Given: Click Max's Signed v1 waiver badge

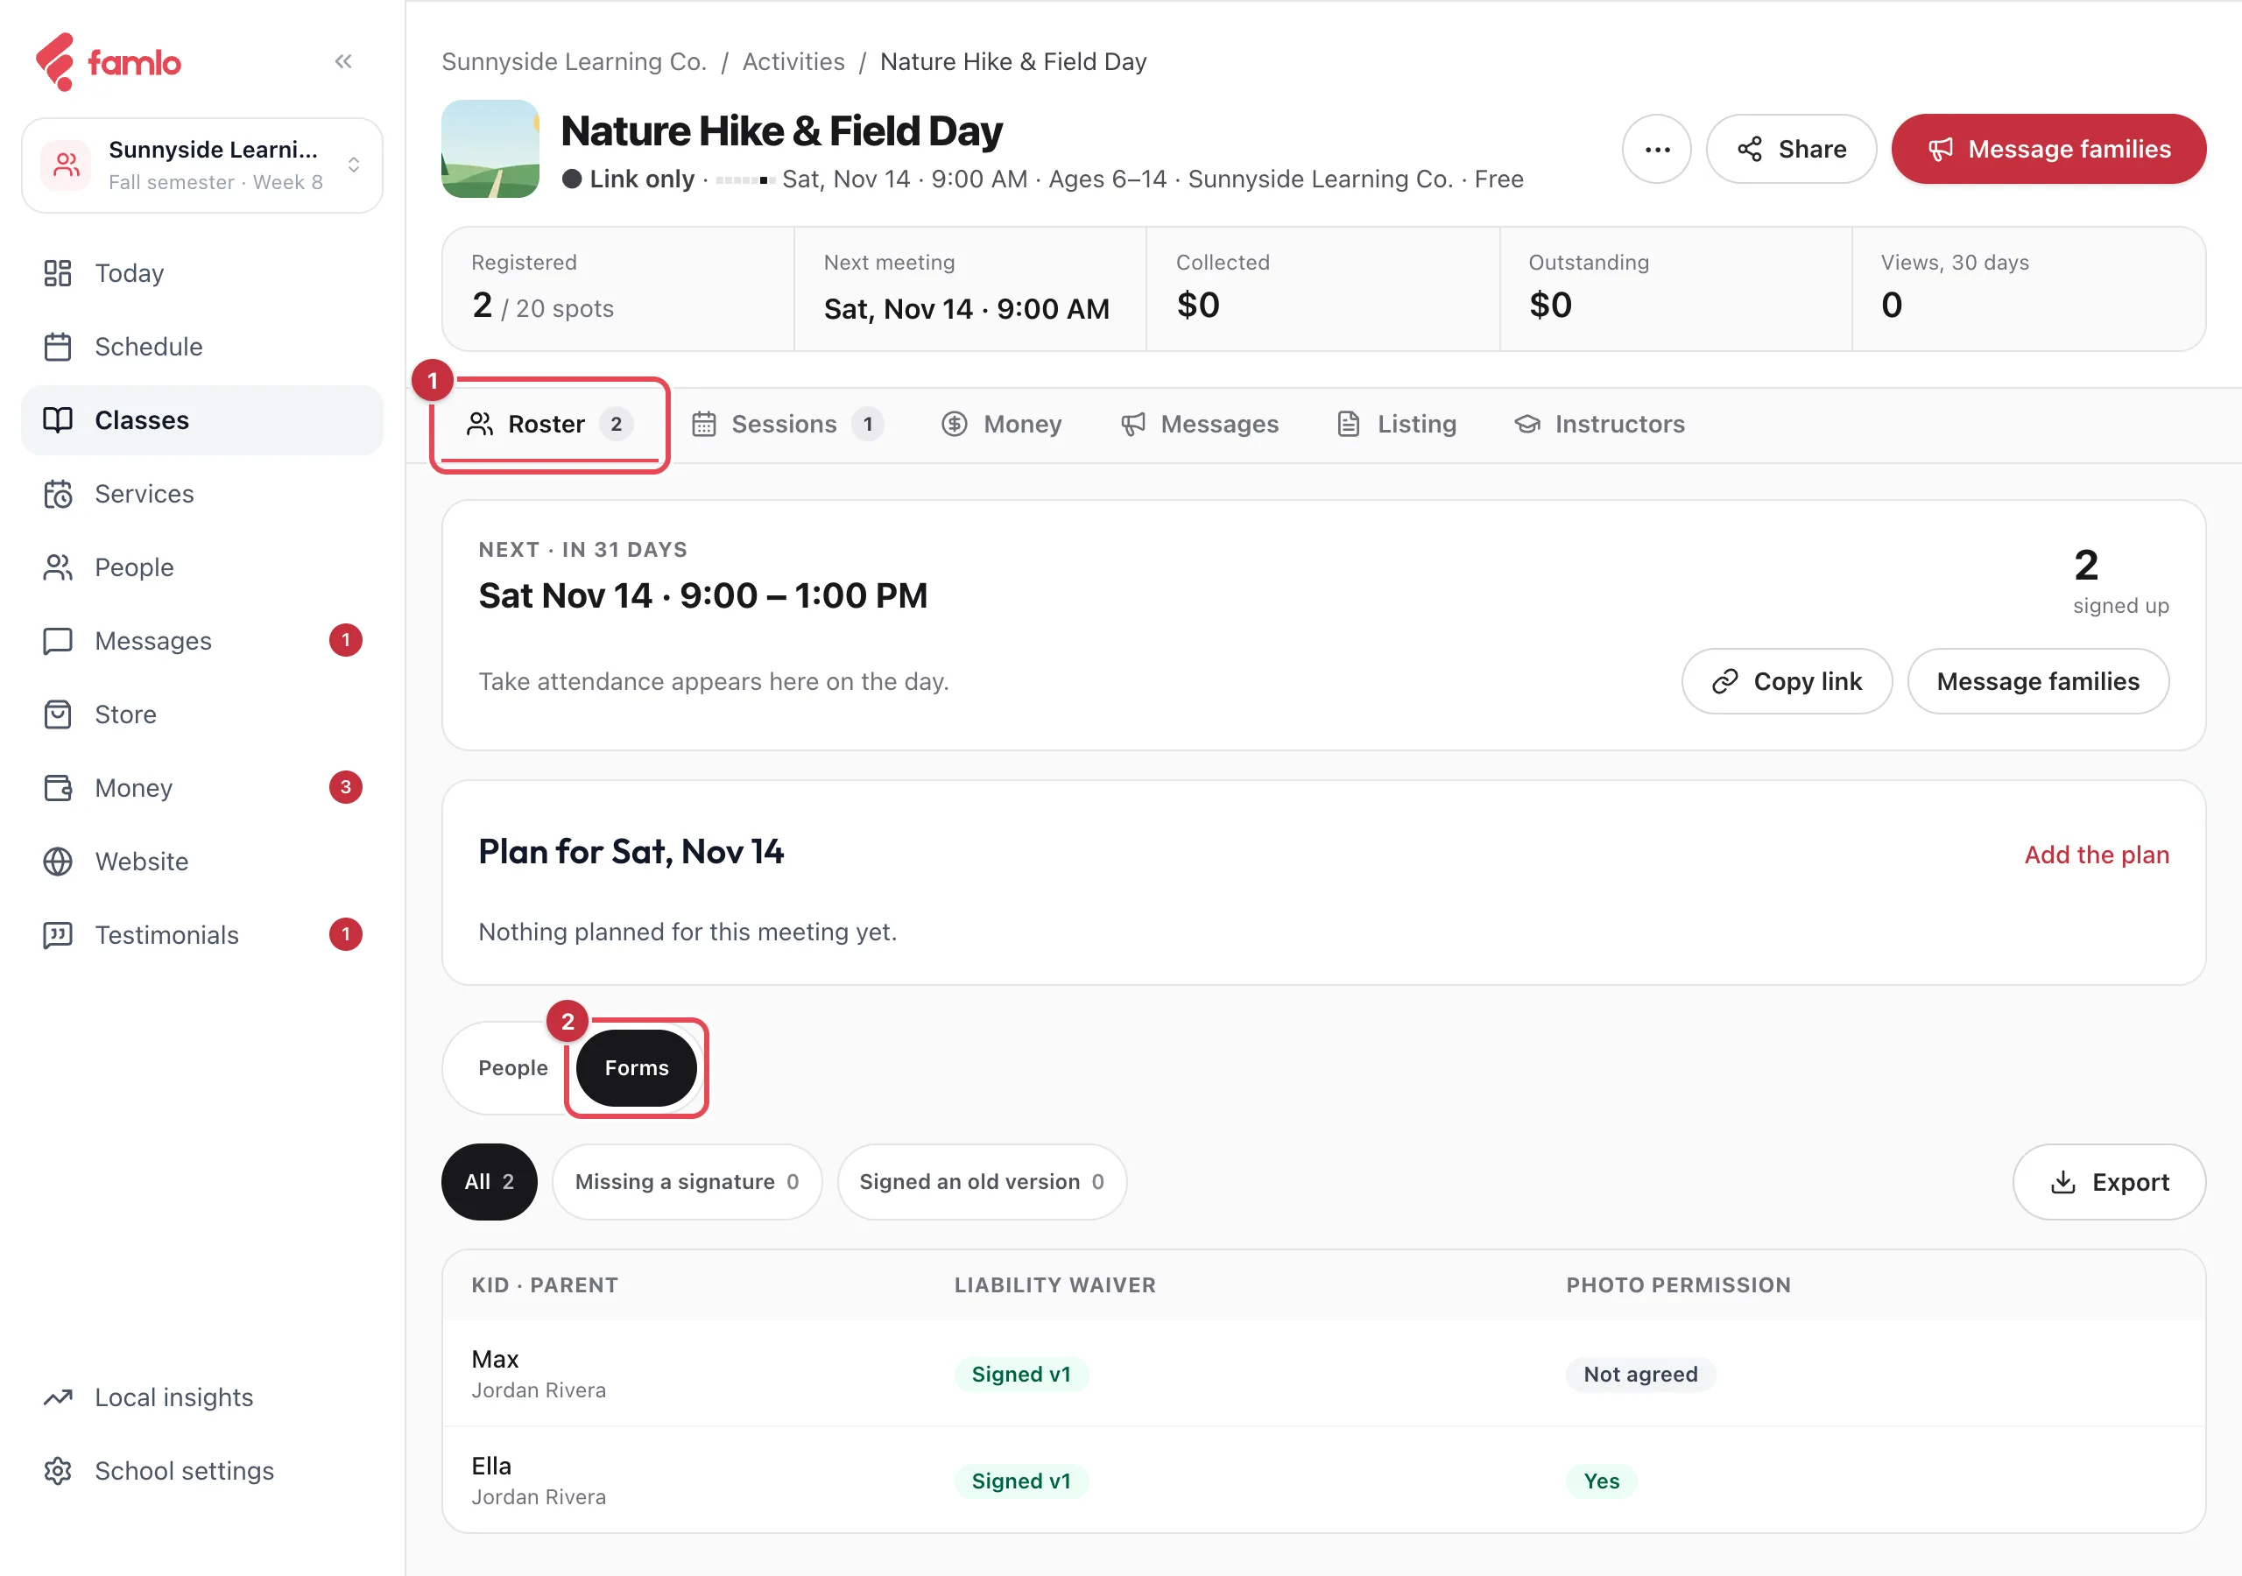Looking at the screenshot, I should (1020, 1374).
